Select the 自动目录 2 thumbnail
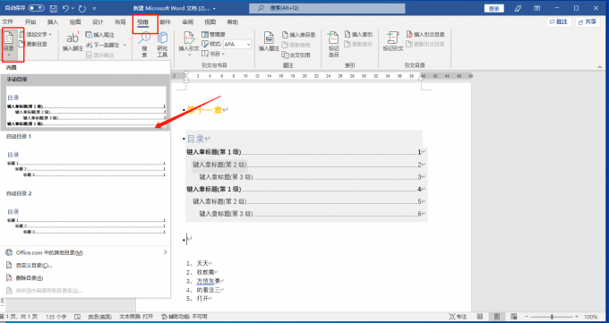The image size is (609, 323). (86, 220)
